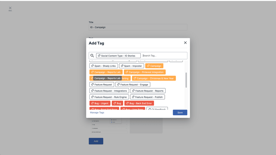Click tag icon on Feature Request - Reports
This screenshot has width=276, height=155.
pos(133,91)
